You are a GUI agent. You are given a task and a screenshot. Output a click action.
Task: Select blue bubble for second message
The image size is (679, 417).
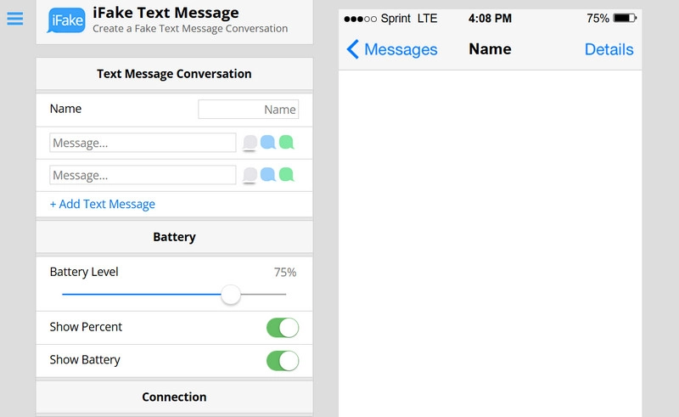268,174
